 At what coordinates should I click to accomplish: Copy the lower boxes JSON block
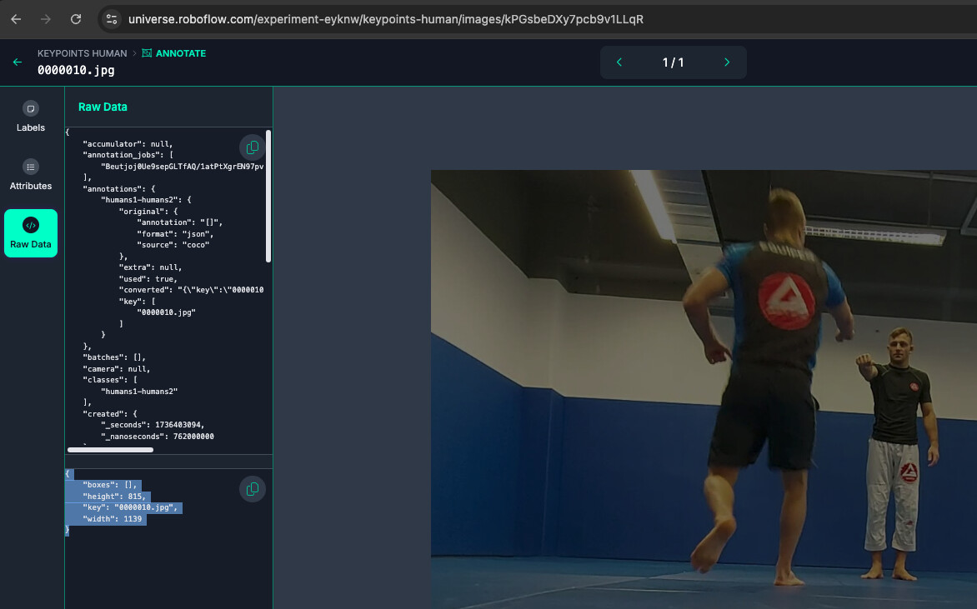[253, 489]
